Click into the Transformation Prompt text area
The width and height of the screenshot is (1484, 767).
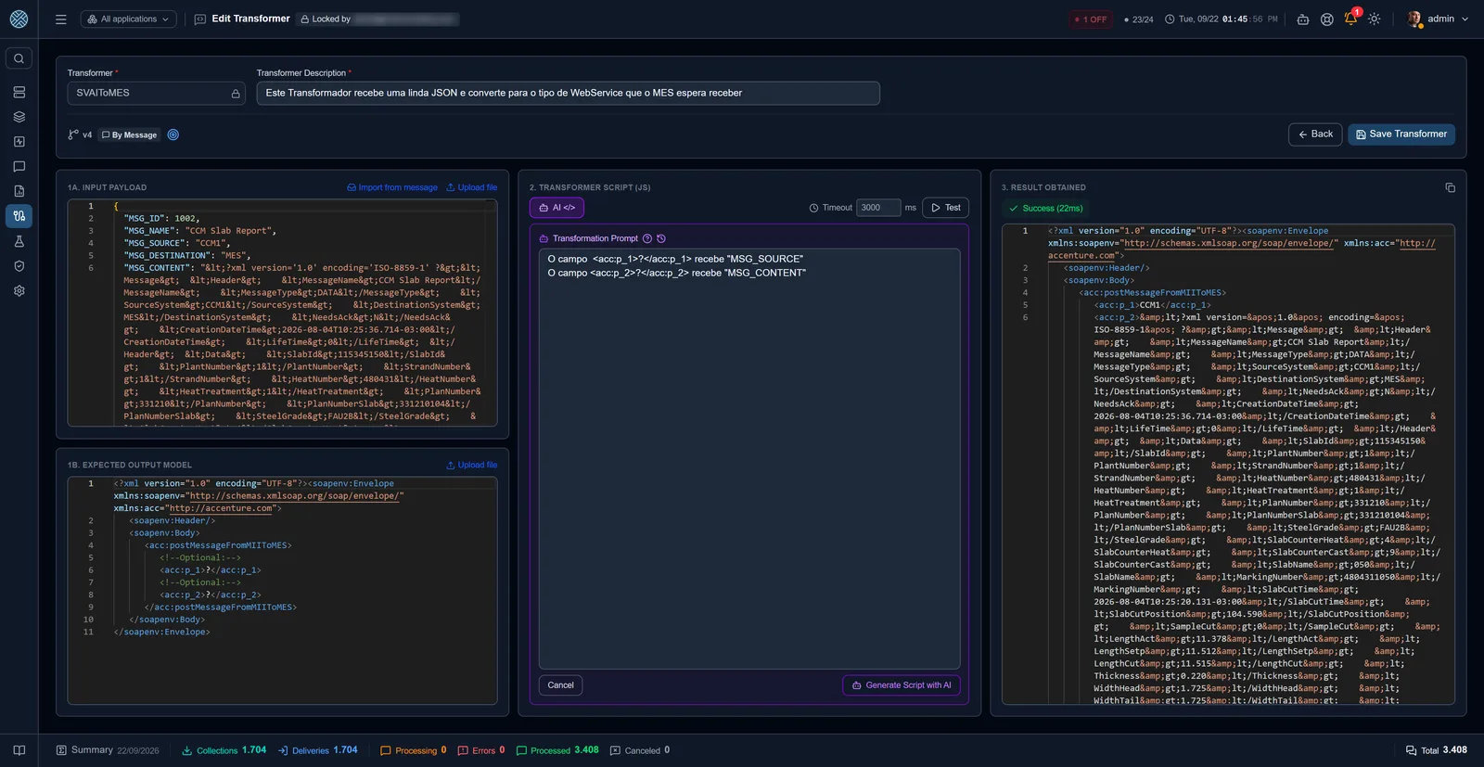click(749, 457)
